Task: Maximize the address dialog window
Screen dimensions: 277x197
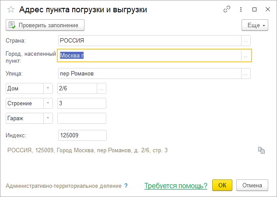Action: click(254, 9)
